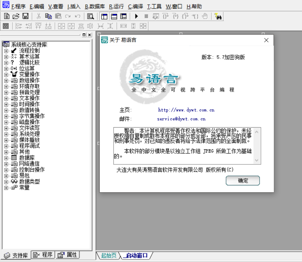This screenshot has height=262, width=302.
Task: Open the B.数据库 menu
Action: (x=95, y=6)
